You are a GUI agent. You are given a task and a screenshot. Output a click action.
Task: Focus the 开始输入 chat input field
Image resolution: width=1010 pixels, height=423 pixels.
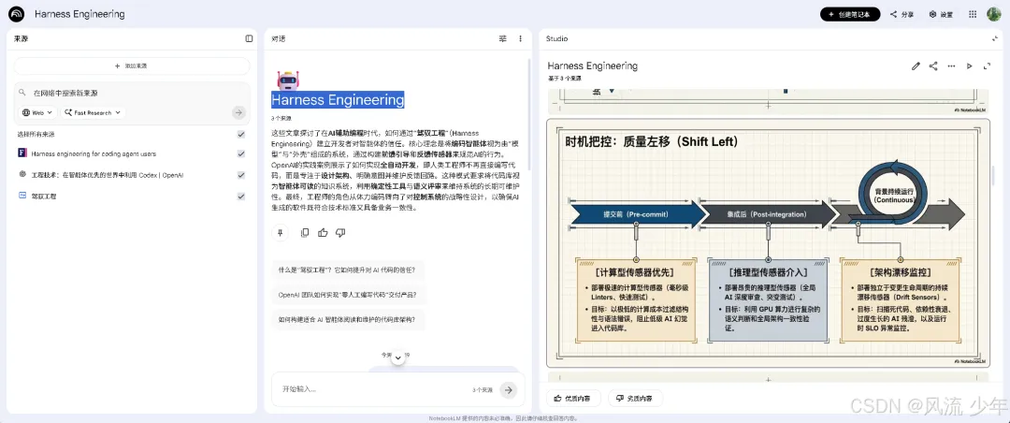coord(373,389)
